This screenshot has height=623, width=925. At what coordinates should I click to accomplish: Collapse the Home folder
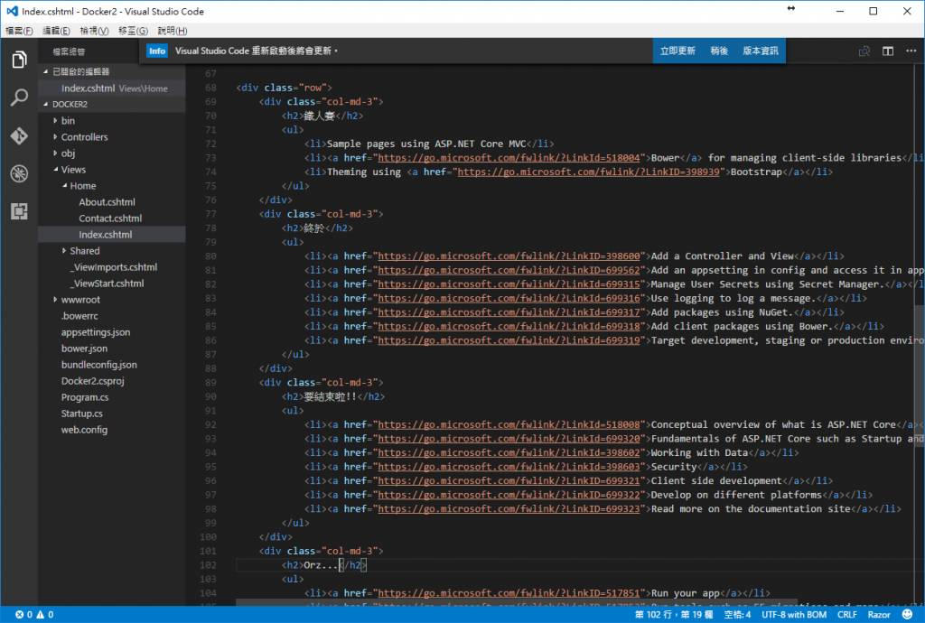(64, 186)
